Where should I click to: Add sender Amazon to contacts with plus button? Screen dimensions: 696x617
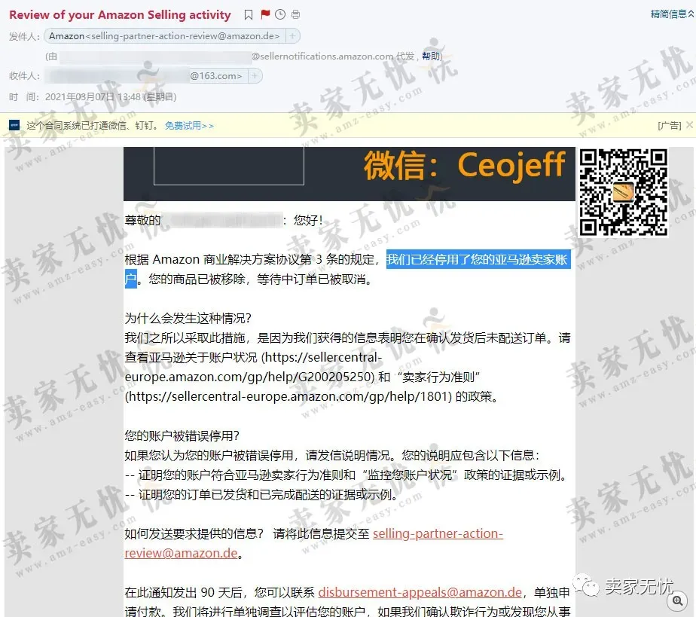(292, 36)
